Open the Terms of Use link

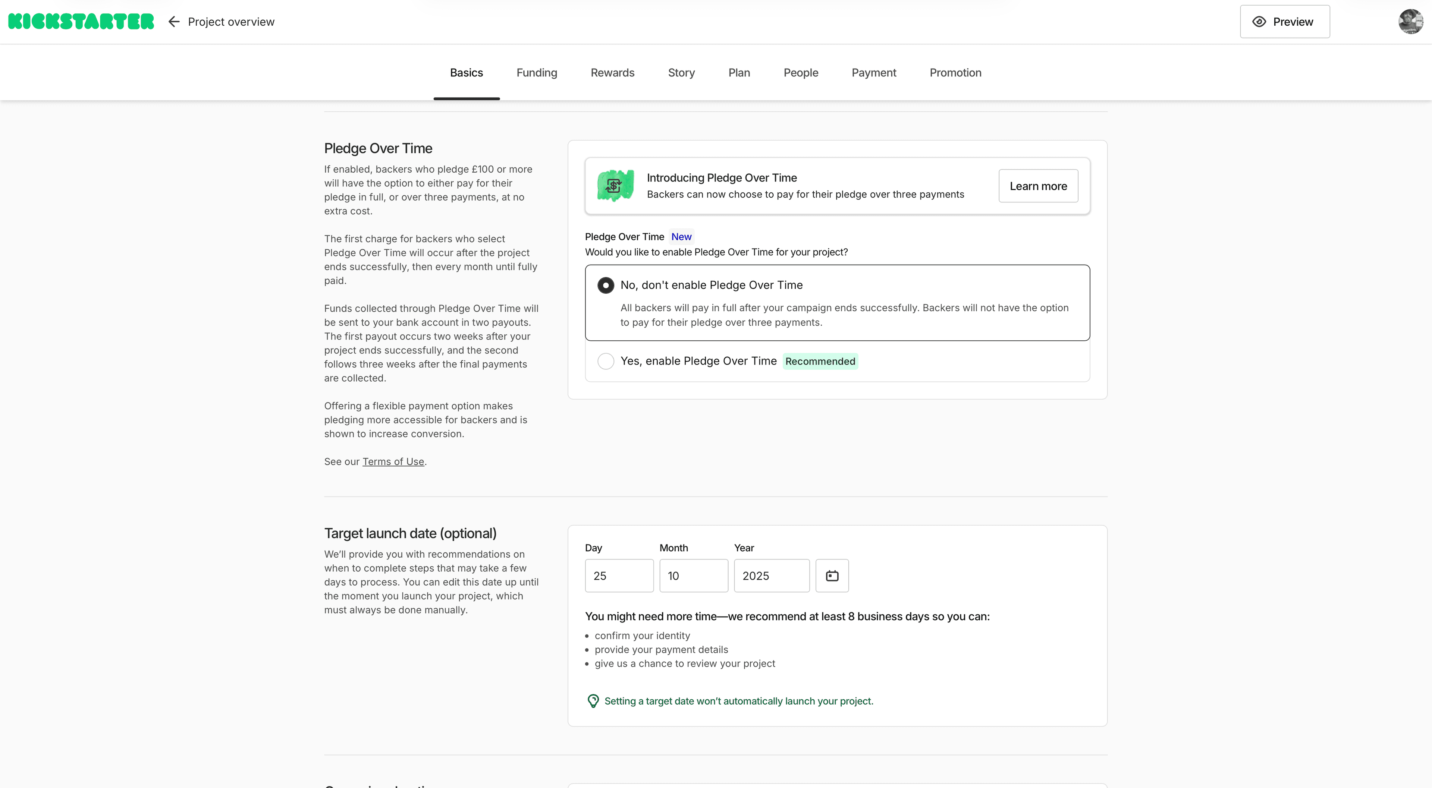click(392, 461)
